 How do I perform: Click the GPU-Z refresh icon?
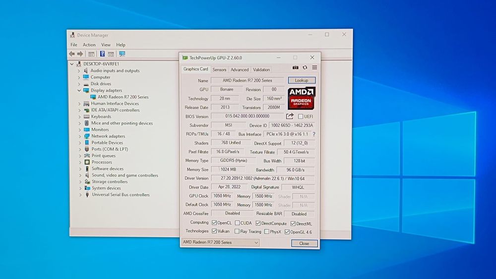[305, 68]
